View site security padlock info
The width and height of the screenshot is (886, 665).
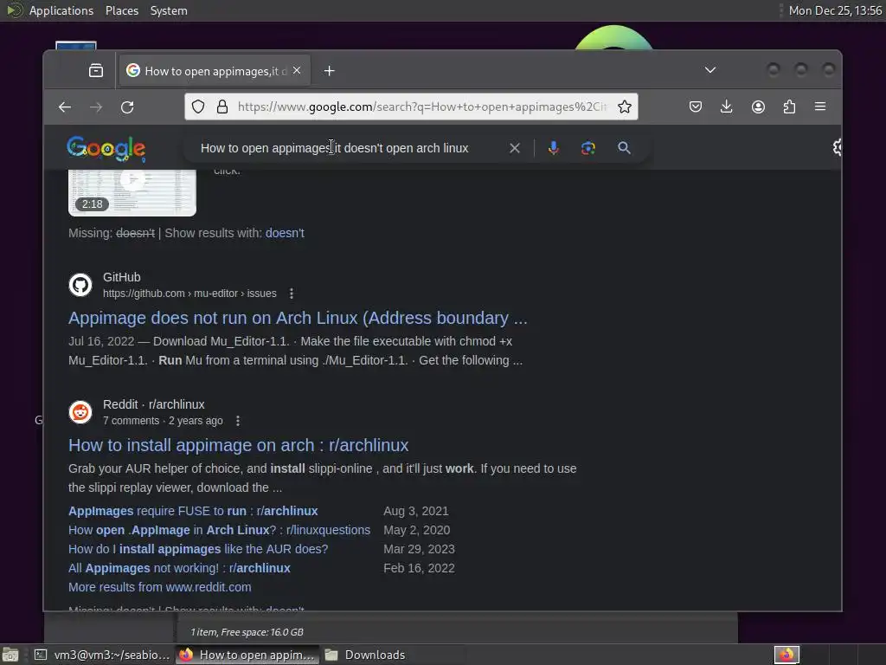tap(222, 107)
